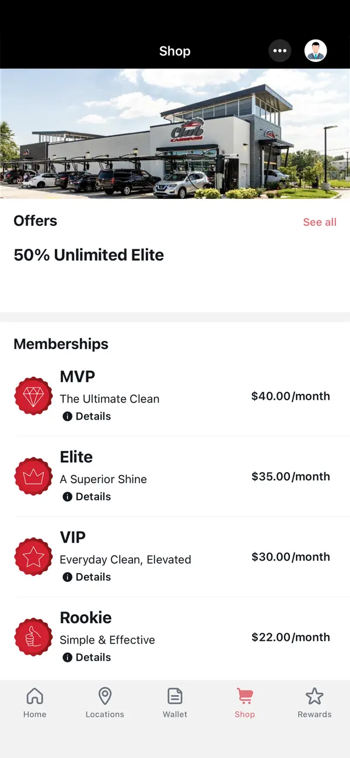Tap the MVP diamond badge icon

[33, 396]
